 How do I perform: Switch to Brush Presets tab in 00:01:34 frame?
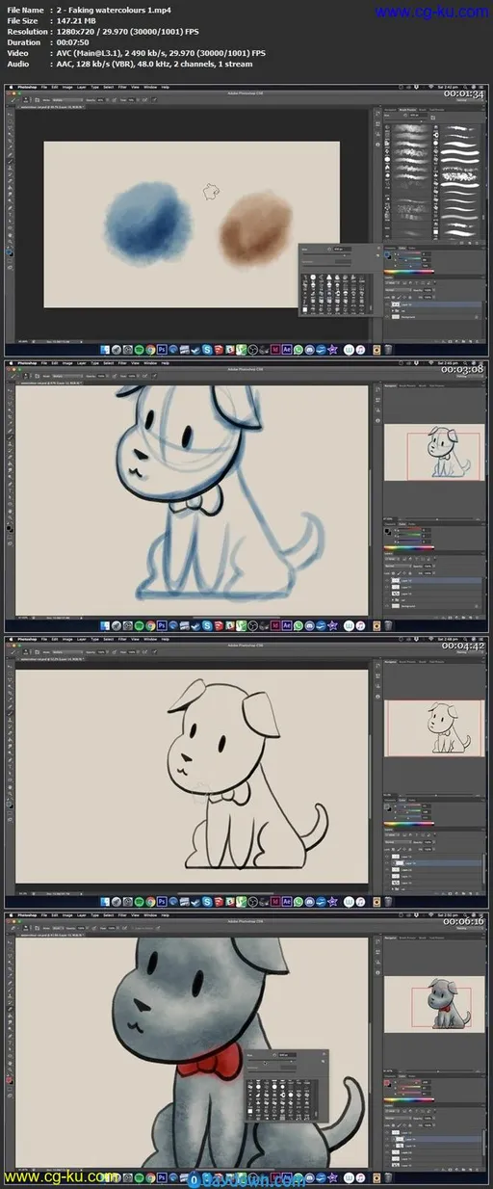tap(407, 110)
